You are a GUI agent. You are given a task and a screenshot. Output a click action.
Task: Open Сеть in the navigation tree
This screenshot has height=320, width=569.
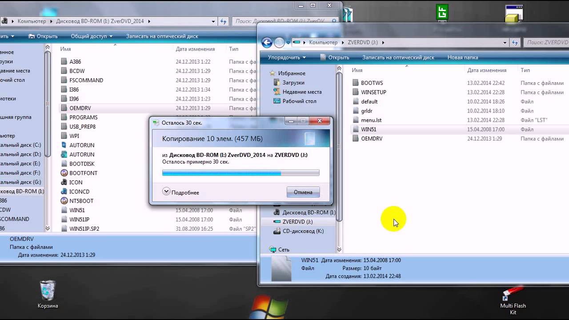pyautogui.click(x=279, y=250)
